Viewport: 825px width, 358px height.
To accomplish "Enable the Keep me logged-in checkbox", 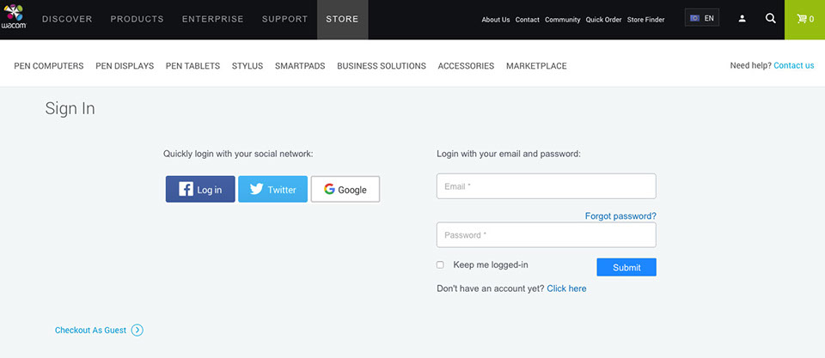I will [440, 265].
